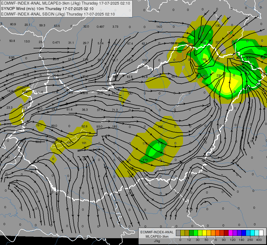The height and width of the screenshot is (245, 267).
Task: Click the 3.73 grid value
Action: pyautogui.click(x=115, y=27)
